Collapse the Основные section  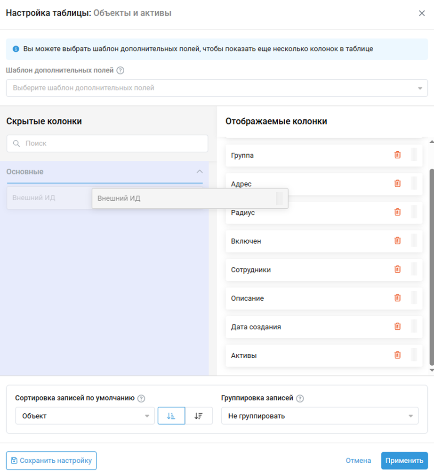point(199,172)
